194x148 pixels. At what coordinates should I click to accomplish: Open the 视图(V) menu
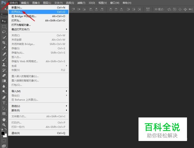[103, 3]
